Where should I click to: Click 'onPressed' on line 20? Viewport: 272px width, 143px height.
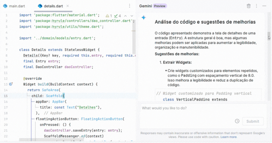(x=49, y=124)
